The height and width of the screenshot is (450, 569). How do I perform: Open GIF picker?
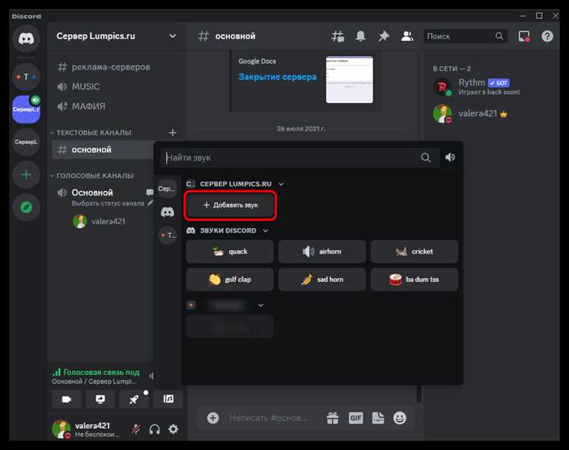pos(356,418)
